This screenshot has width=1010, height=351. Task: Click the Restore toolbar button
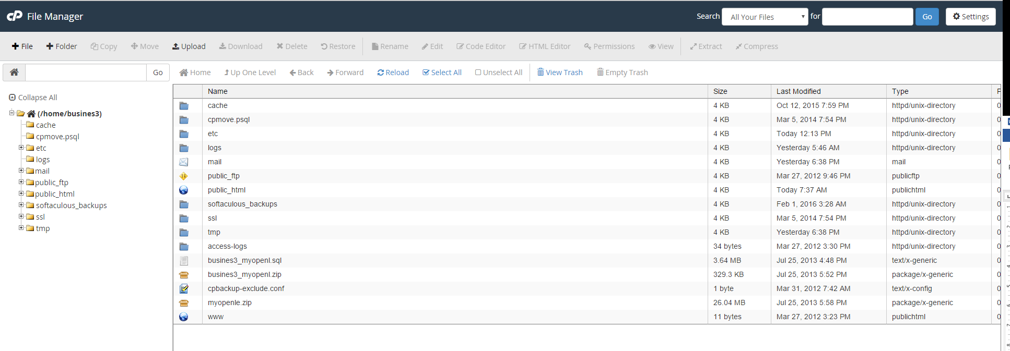[x=338, y=46]
